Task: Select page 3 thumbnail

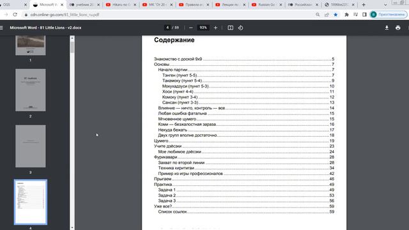Action: [31, 146]
